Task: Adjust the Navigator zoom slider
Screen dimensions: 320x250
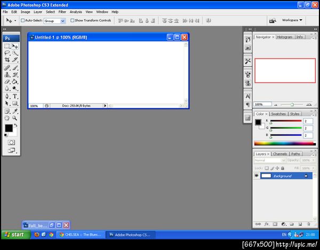Action: coord(292,105)
